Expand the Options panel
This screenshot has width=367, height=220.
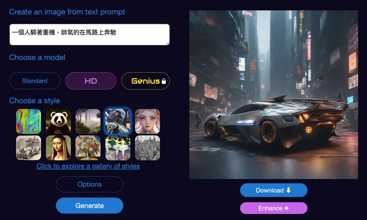tap(89, 184)
